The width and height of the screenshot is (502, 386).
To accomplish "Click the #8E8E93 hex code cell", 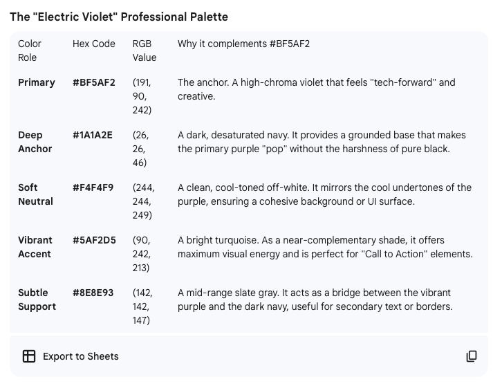I will (93, 293).
